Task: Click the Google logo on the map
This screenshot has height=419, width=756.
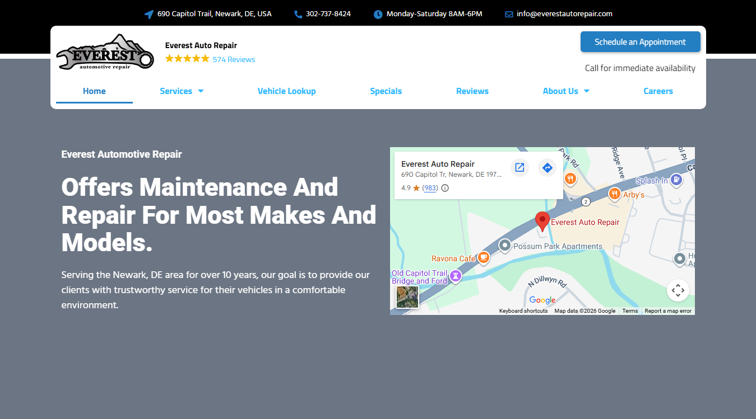Action: (x=542, y=300)
